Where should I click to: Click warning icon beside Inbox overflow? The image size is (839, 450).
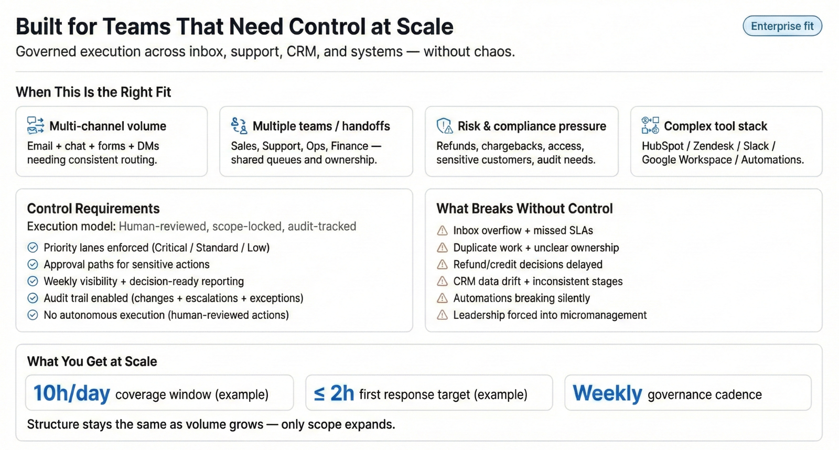(443, 231)
